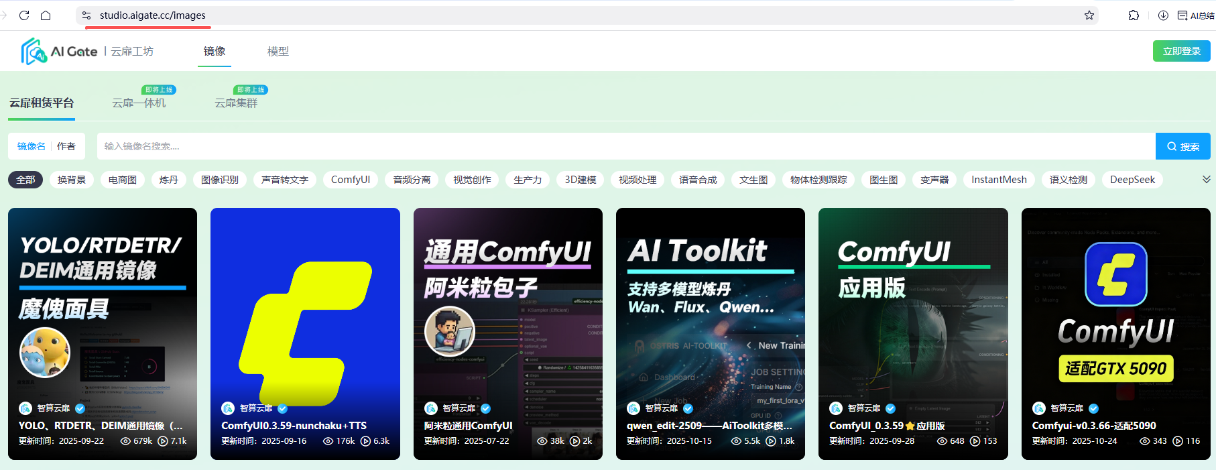Open the ComfyUI 适配GTX 5090 card
Viewport: 1216px width, 470px height.
coord(1116,334)
